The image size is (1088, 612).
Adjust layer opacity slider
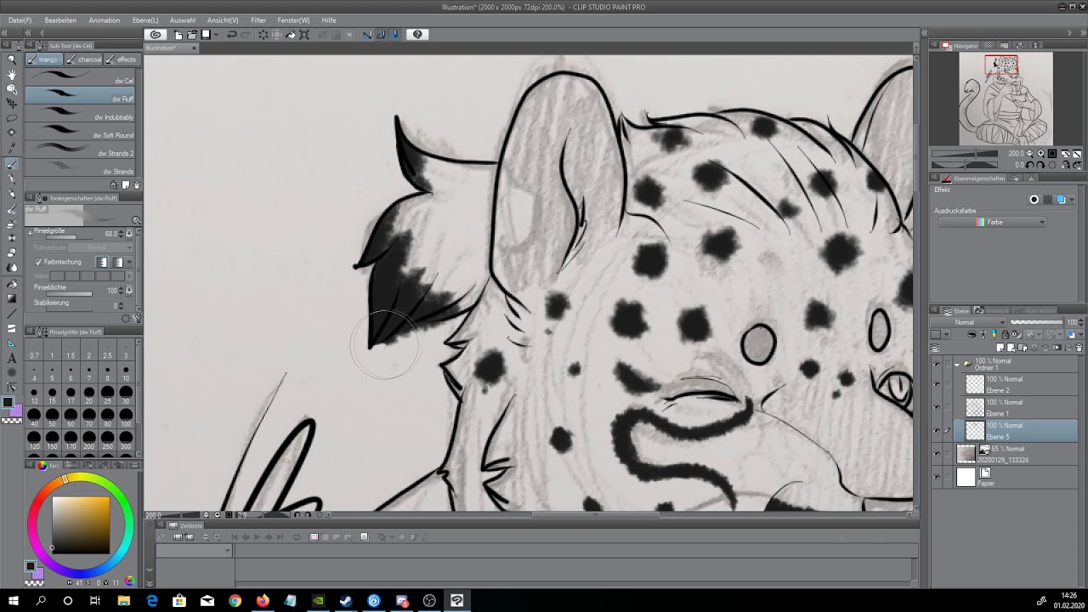coord(1036,322)
